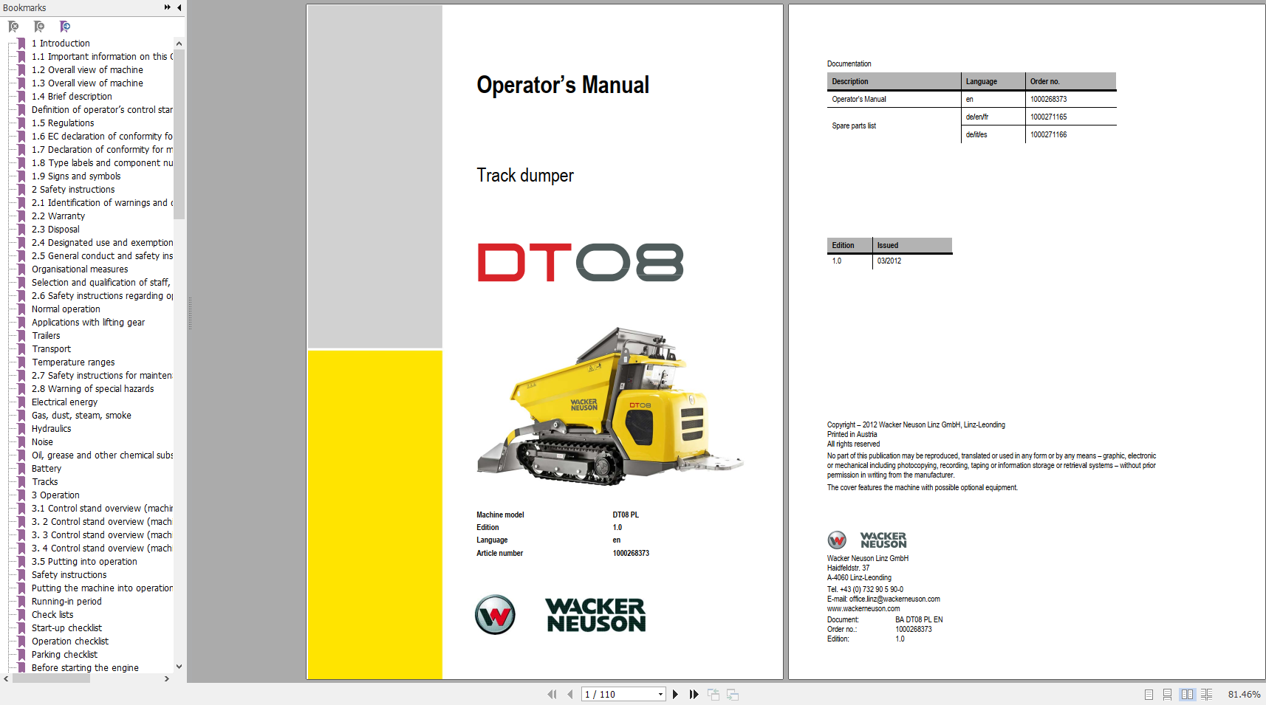The width and height of the screenshot is (1266, 705).
Task: Open bookmark 'Applications with lifting gear'
Action: tap(88, 323)
